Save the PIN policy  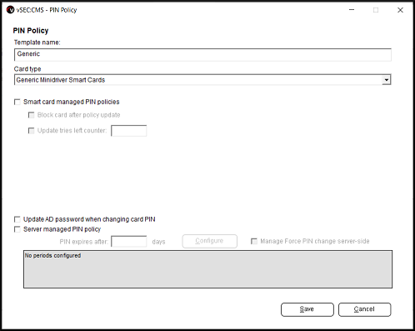(x=307, y=309)
